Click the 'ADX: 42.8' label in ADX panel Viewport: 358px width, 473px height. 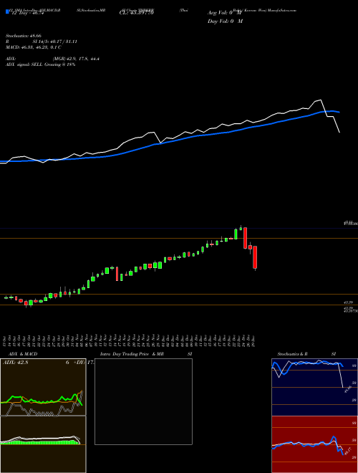point(15,363)
